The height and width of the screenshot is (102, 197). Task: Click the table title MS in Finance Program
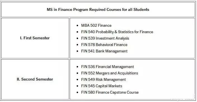click(x=98, y=9)
